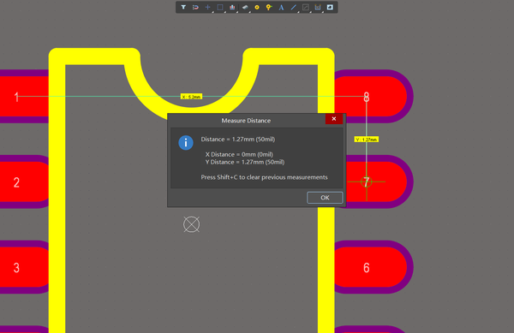Click the crossed-circle origin marker

[x=191, y=224]
